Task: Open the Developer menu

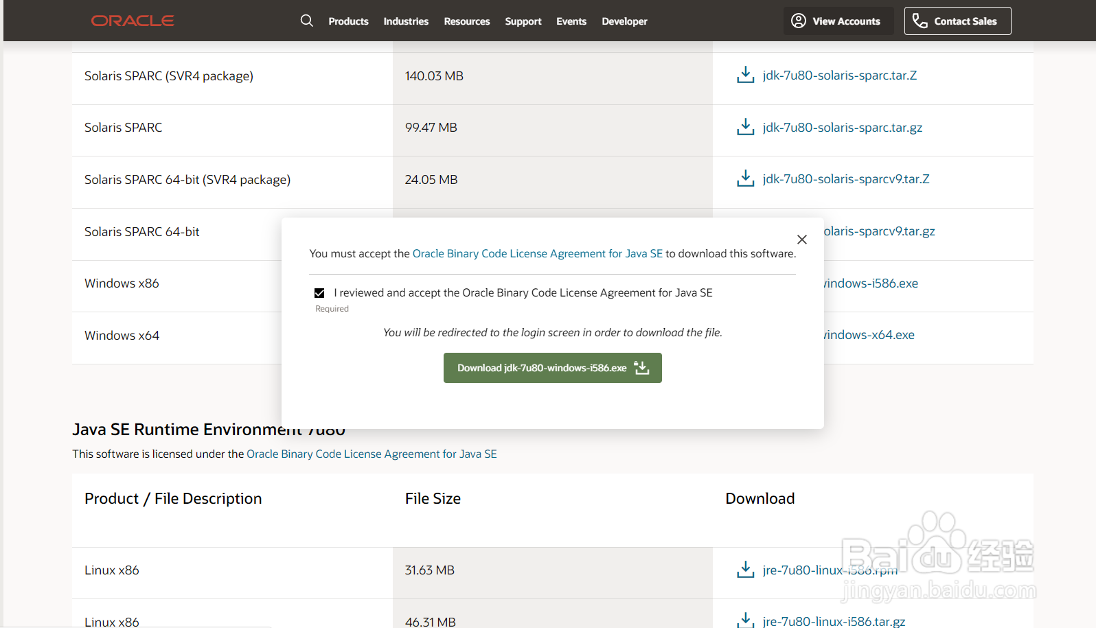Action: (x=624, y=21)
